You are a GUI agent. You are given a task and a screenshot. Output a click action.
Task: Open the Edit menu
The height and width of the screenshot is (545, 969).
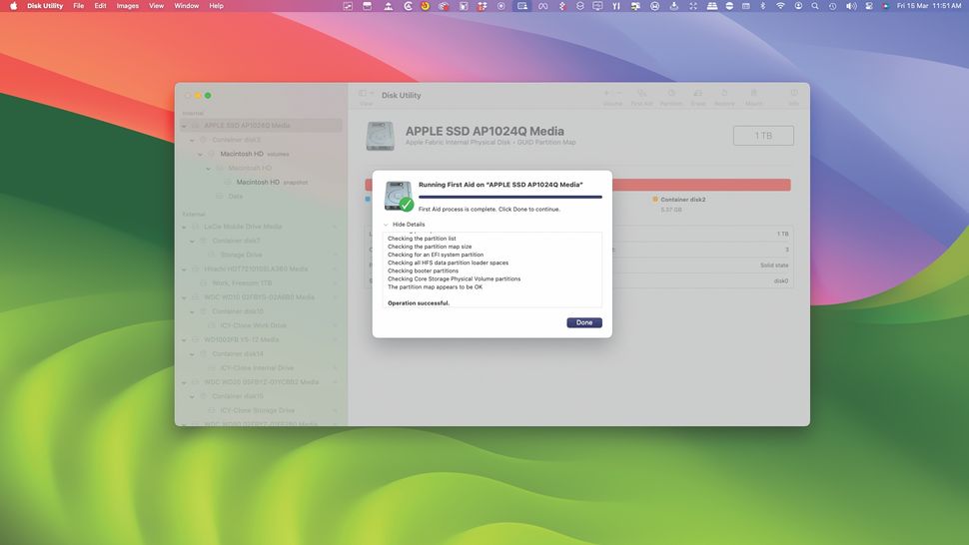pyautogui.click(x=100, y=6)
